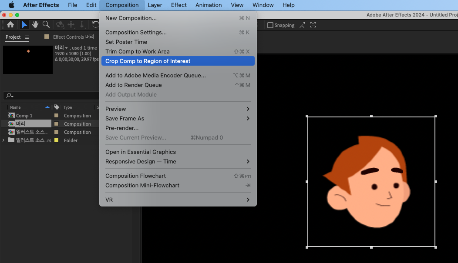Screen dimensions: 458x263
Task: Select the Orbit Around Cursor tool
Action: tap(60, 25)
